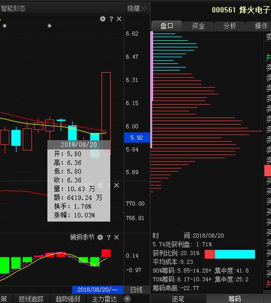This screenshot has width=271, height=303.
Task: Collapse panel with 隐藏 arrows
Action: coord(137,9)
